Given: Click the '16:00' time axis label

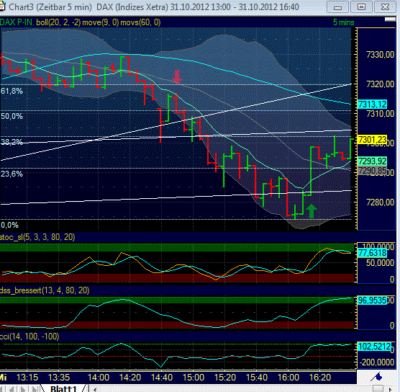Looking at the screenshot, I should click(288, 378).
